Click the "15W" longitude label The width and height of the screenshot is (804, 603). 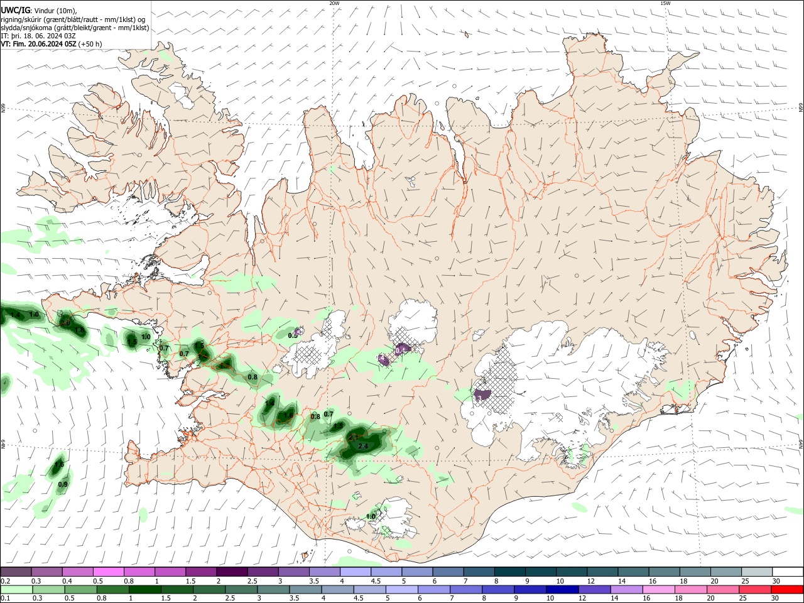(665, 3)
